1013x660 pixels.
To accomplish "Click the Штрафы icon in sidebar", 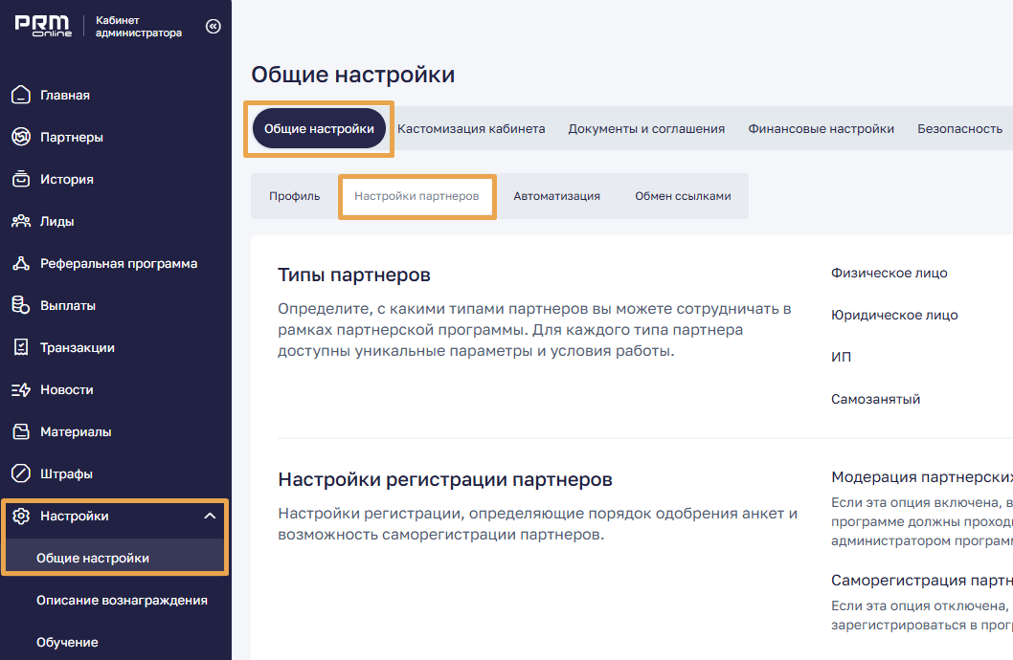I will (x=21, y=473).
